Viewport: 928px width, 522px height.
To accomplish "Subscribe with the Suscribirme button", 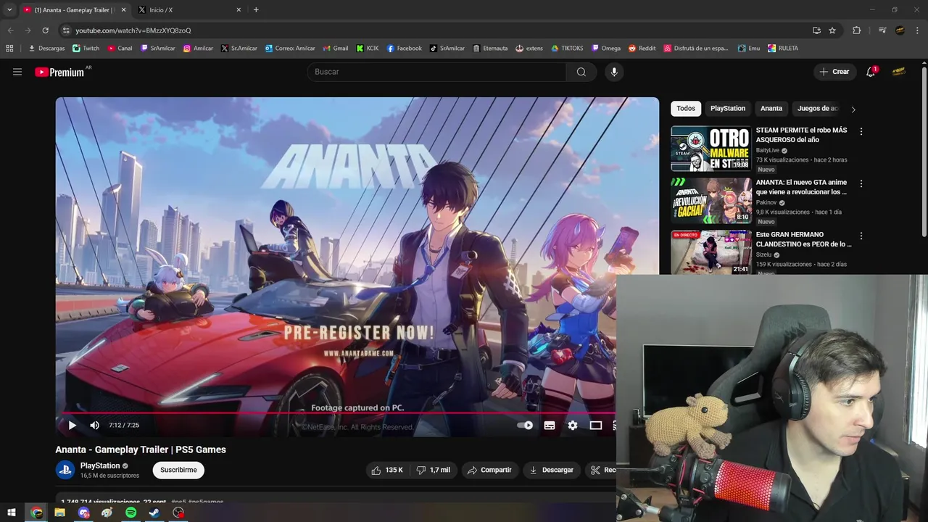I will 178,470.
